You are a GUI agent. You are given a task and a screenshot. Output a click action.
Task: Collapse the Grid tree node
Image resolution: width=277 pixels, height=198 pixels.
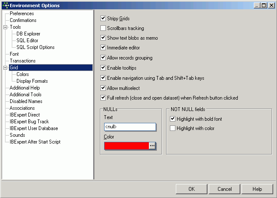tap(5, 68)
